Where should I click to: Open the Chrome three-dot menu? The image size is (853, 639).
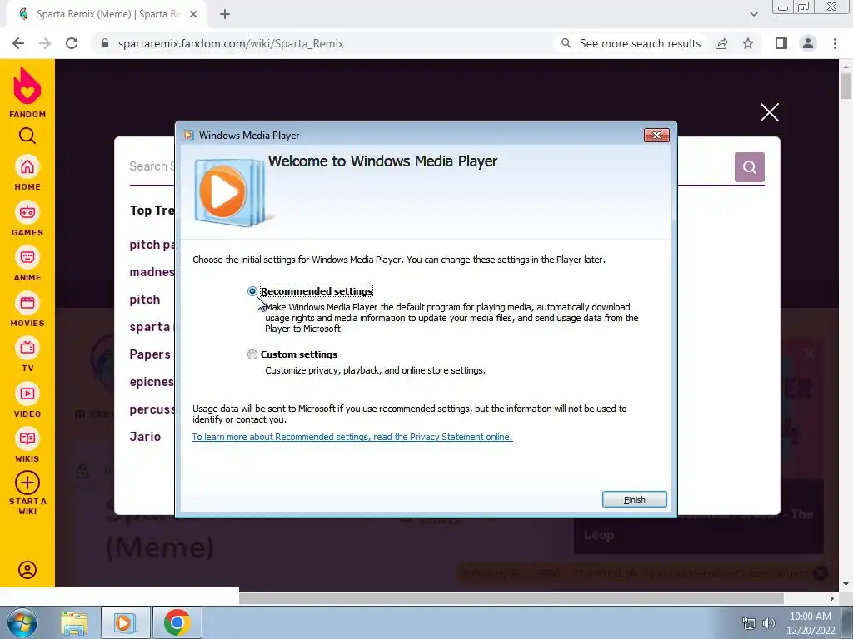pyautogui.click(x=835, y=43)
